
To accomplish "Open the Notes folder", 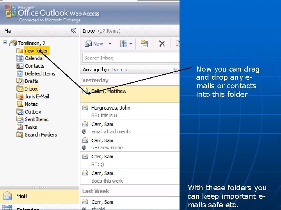I will (31, 104).
